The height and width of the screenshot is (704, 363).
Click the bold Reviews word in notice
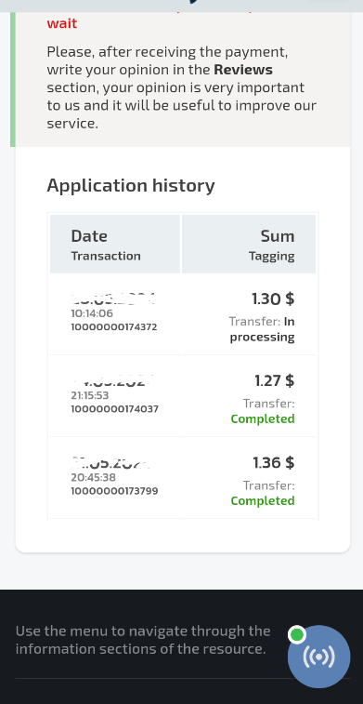tap(243, 70)
